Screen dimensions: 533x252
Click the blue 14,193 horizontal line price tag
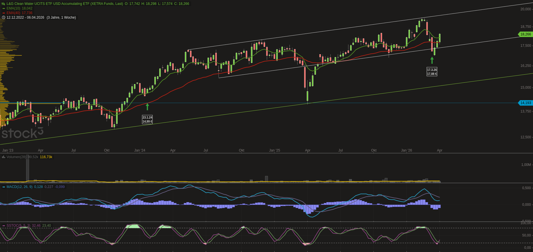click(526, 103)
